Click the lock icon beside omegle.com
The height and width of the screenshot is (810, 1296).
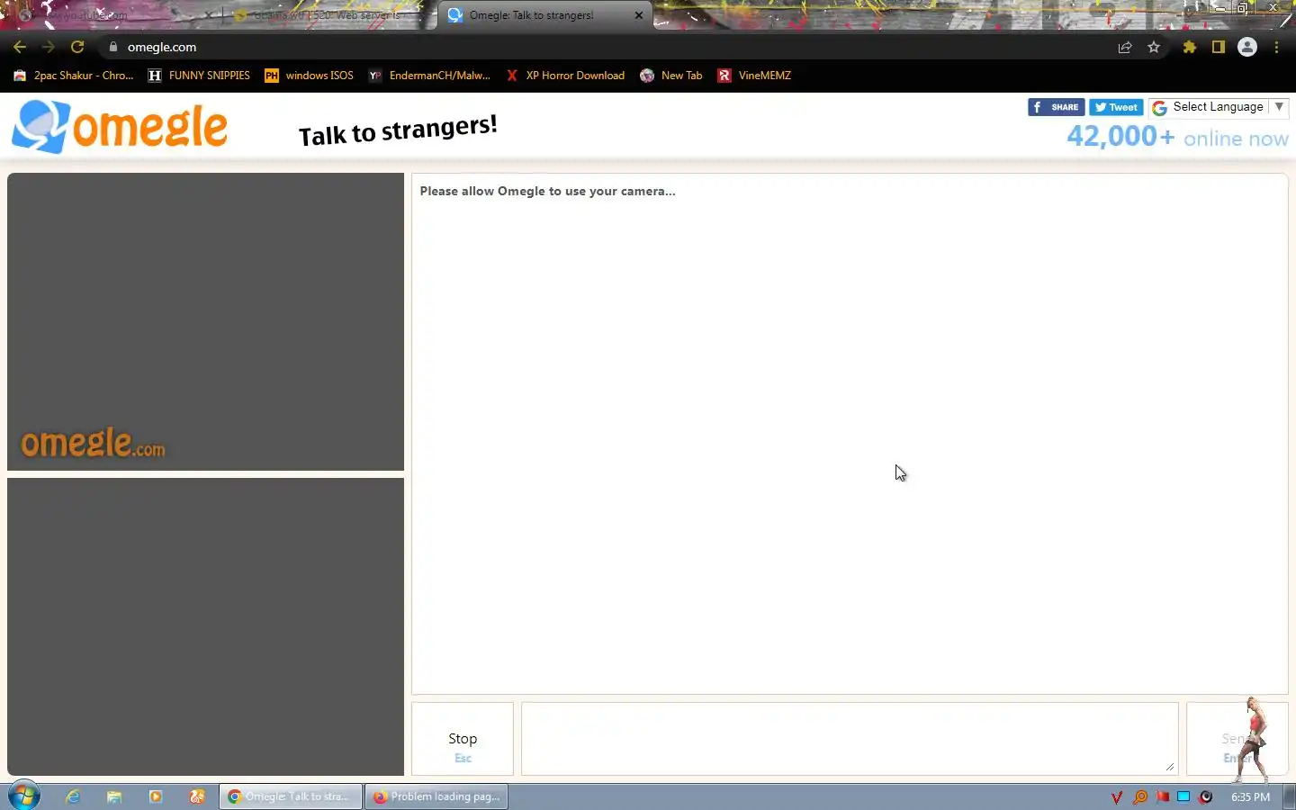tap(112, 47)
